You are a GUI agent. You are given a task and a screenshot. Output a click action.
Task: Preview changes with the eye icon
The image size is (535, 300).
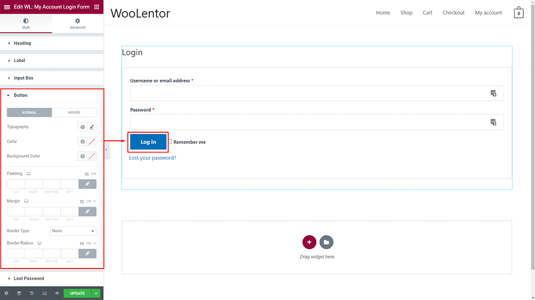(57, 293)
